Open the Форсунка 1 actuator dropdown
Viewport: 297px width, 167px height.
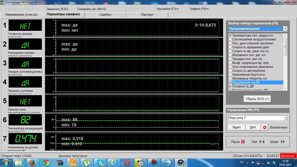click(x=285, y=118)
